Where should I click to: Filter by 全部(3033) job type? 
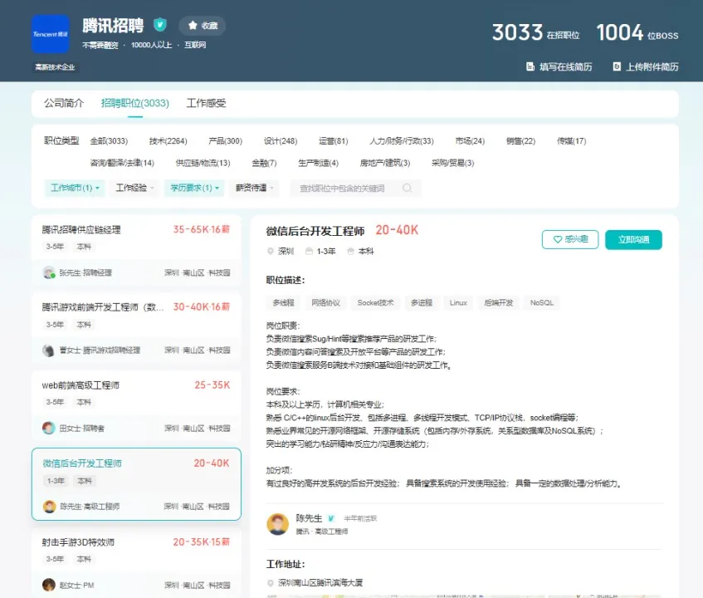point(109,141)
